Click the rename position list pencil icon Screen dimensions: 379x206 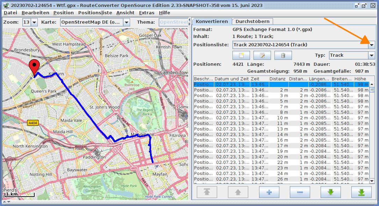pyautogui.click(x=262, y=55)
